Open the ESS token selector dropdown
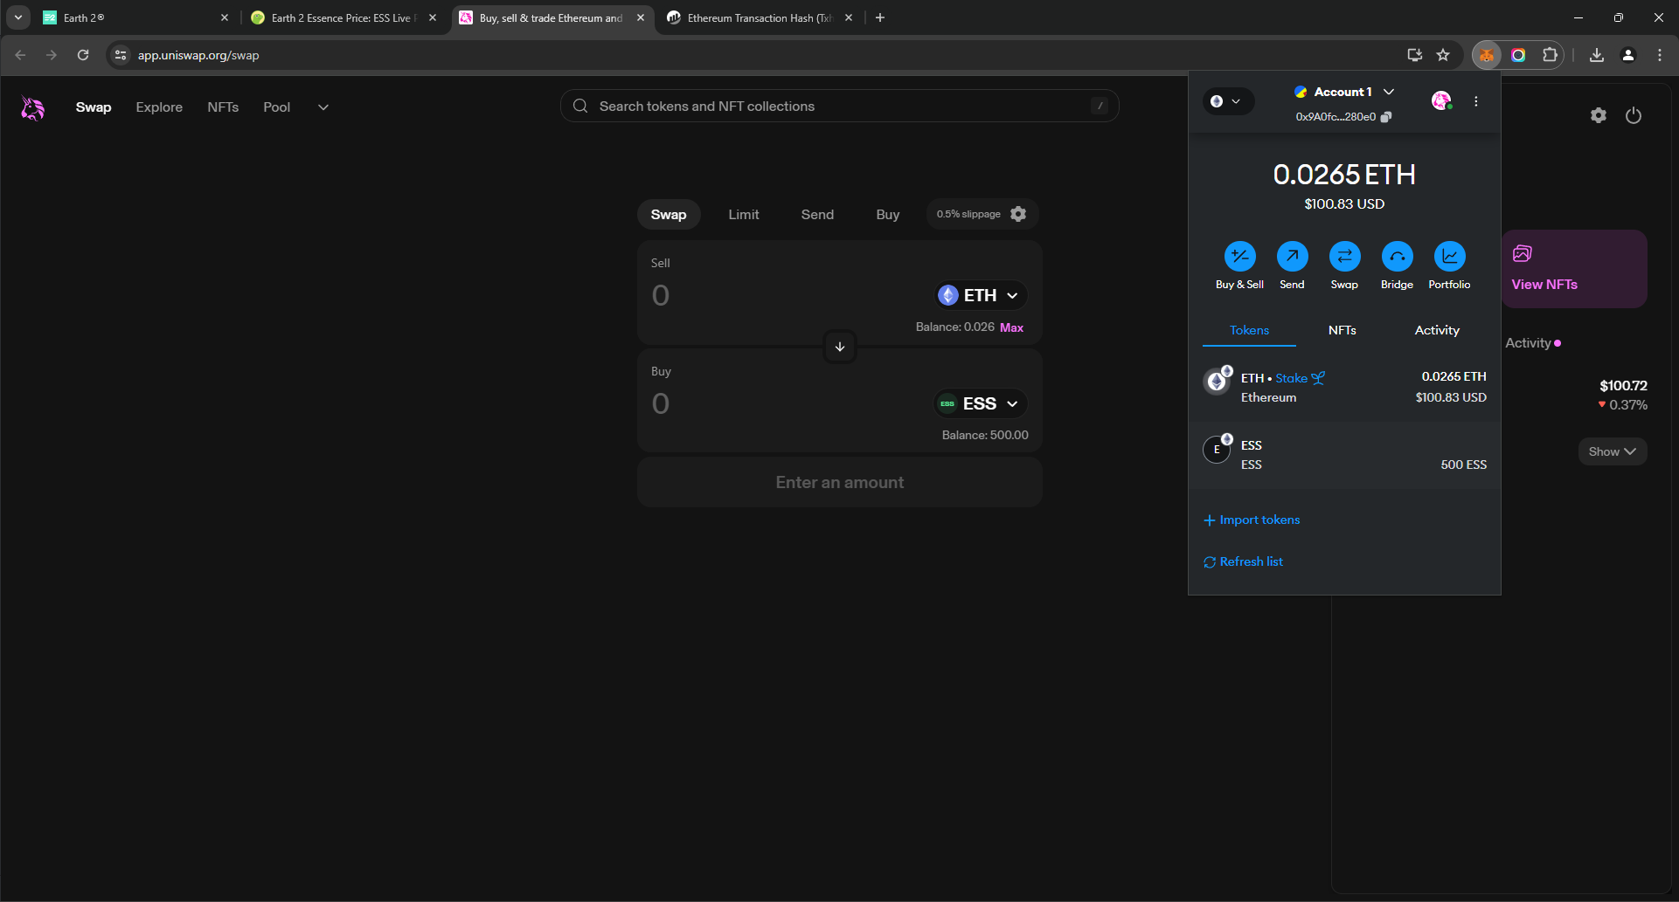Screen dimensions: 1679x902 pyautogui.click(x=981, y=403)
